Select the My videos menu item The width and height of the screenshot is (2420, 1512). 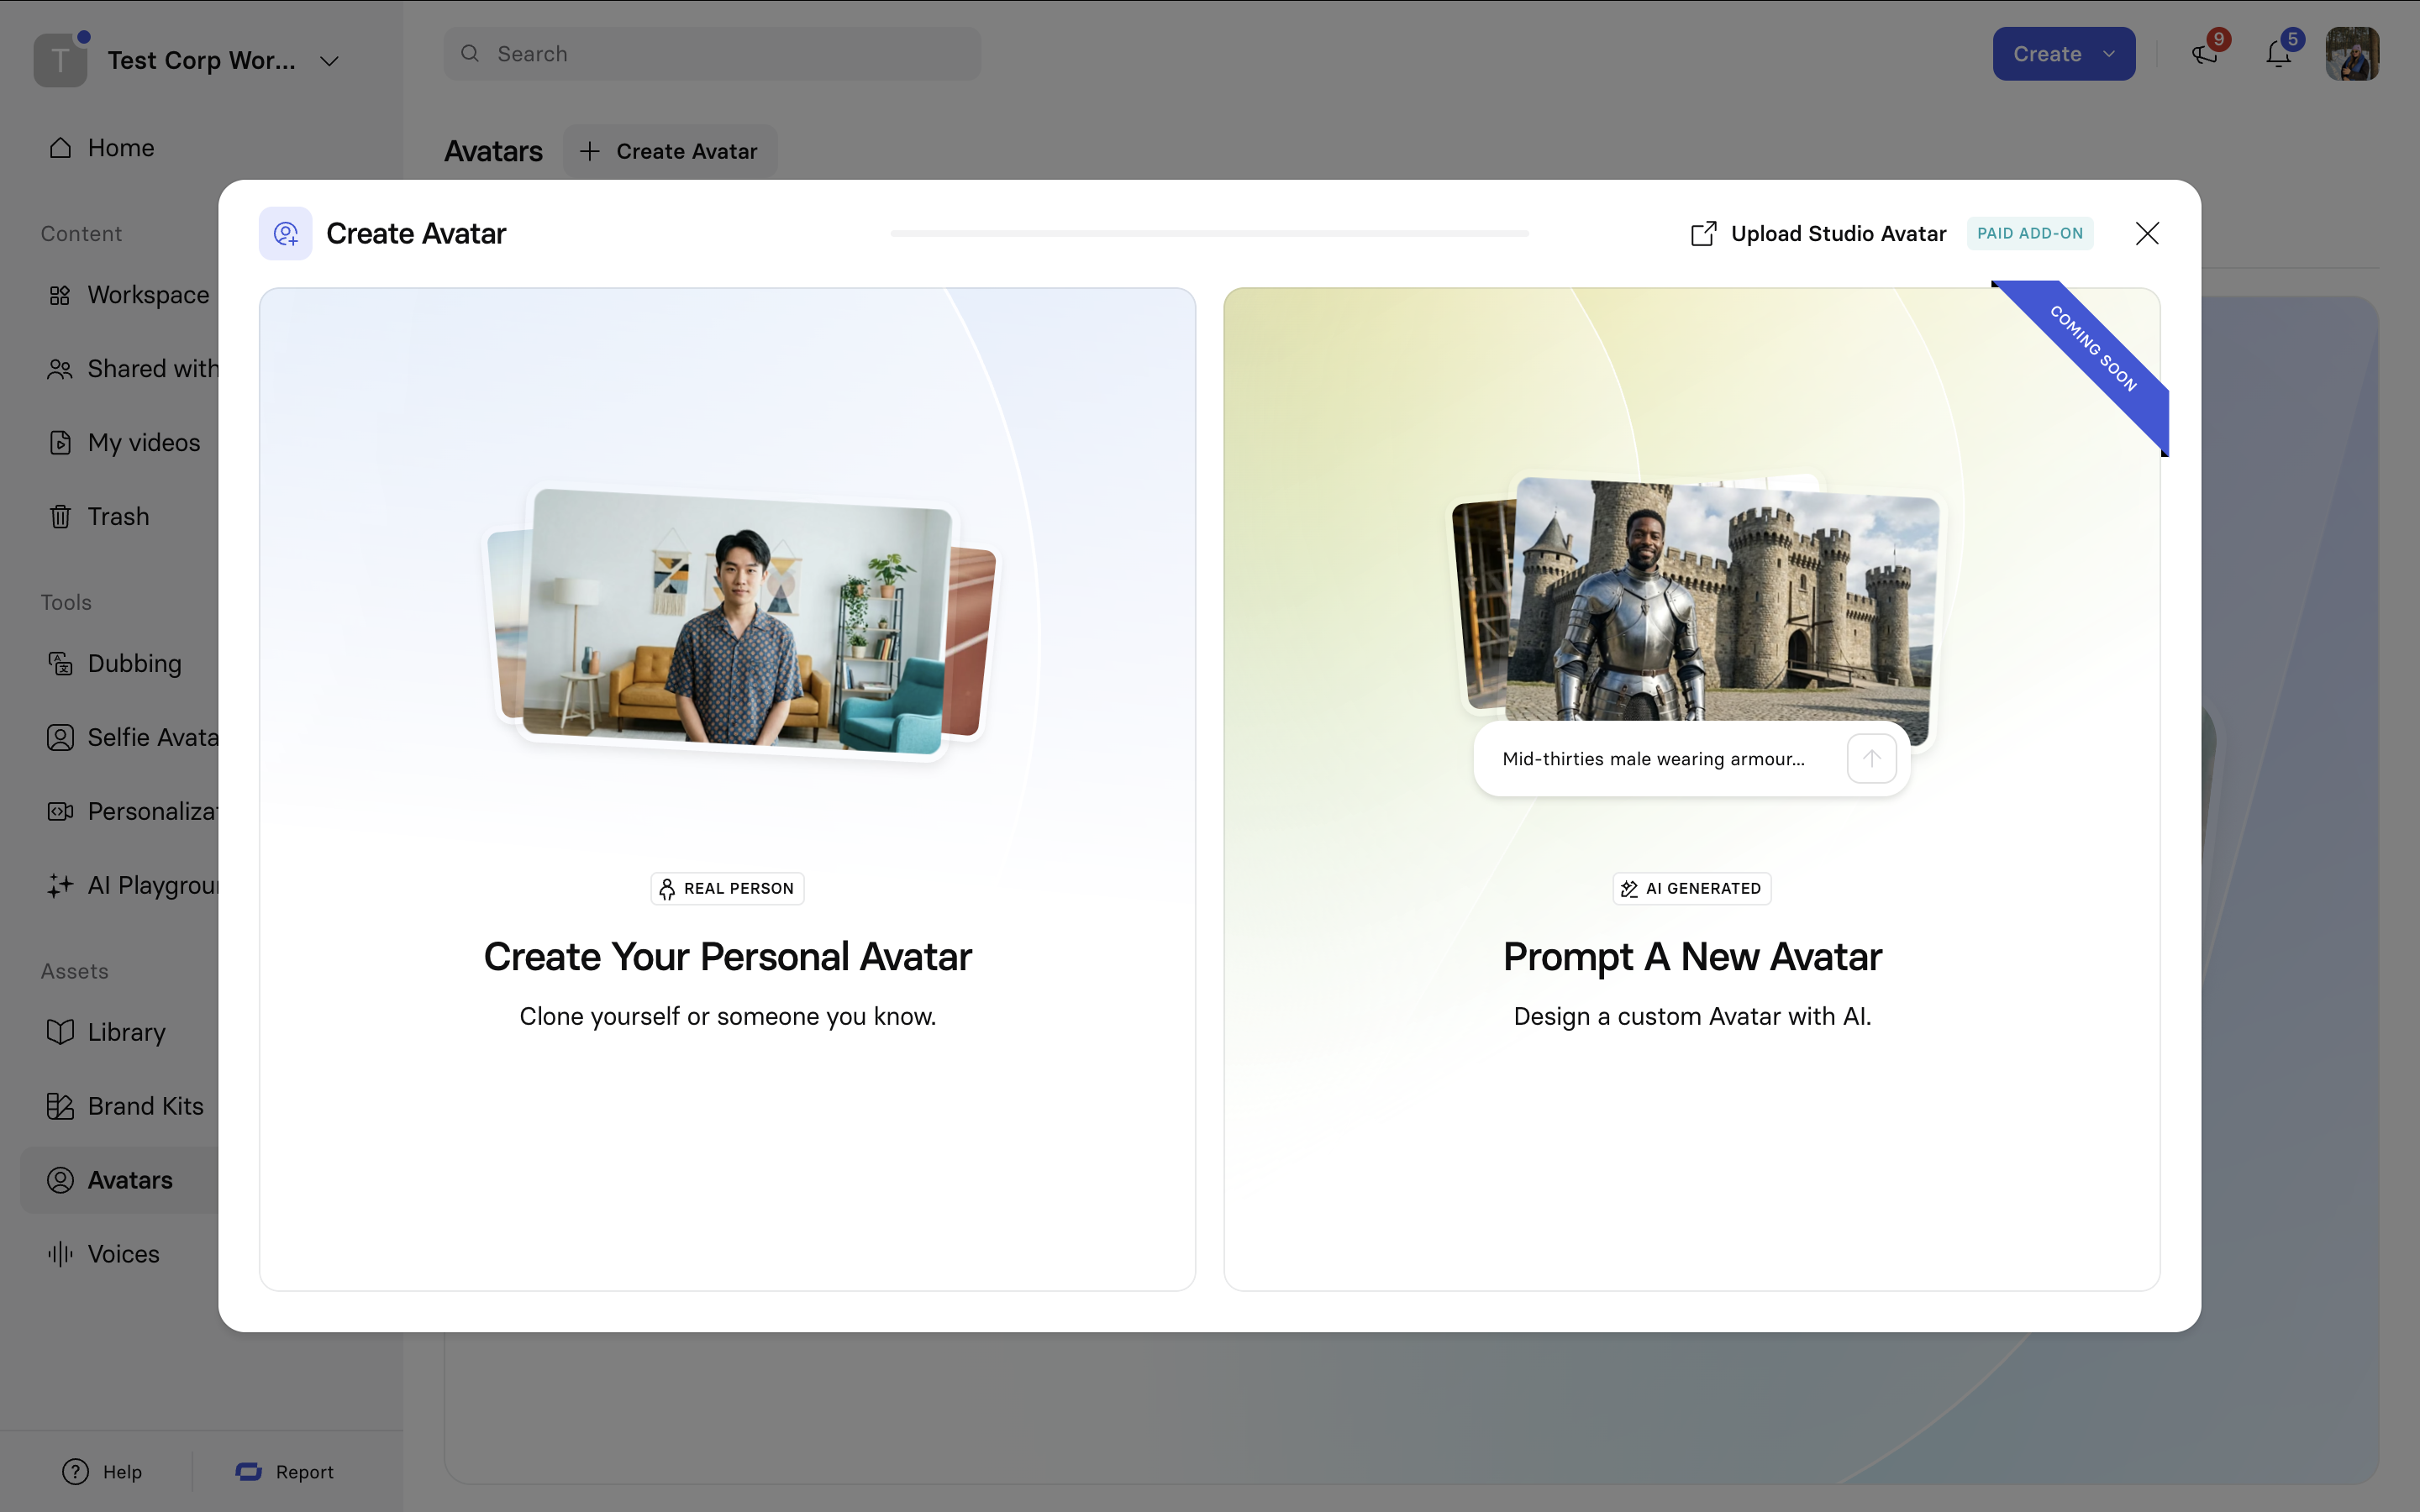(143, 443)
